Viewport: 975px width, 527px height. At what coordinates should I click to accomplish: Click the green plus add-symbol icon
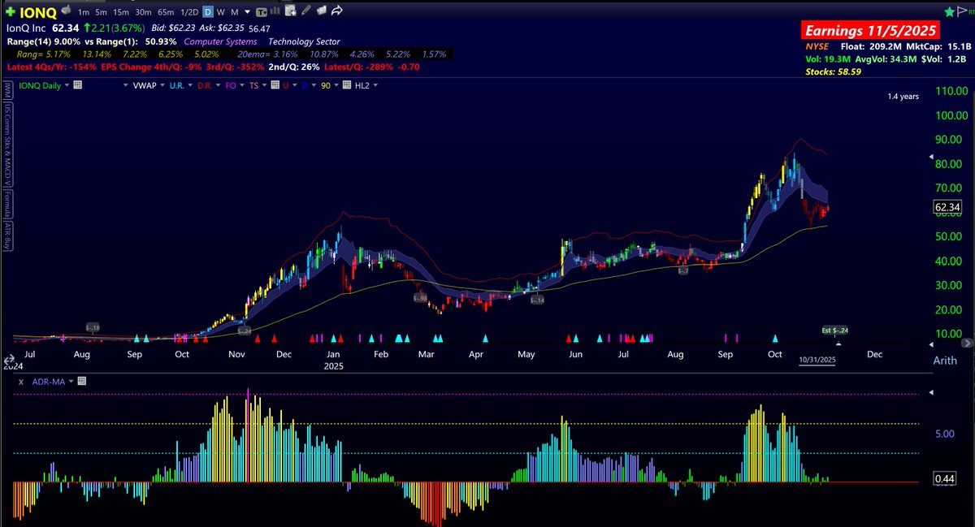click(10, 11)
